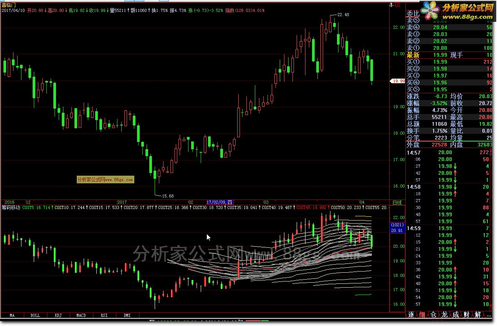The height and width of the screenshot is (326, 497).
Task: Select the 买① 19.99 bid row
Action: coord(449,62)
